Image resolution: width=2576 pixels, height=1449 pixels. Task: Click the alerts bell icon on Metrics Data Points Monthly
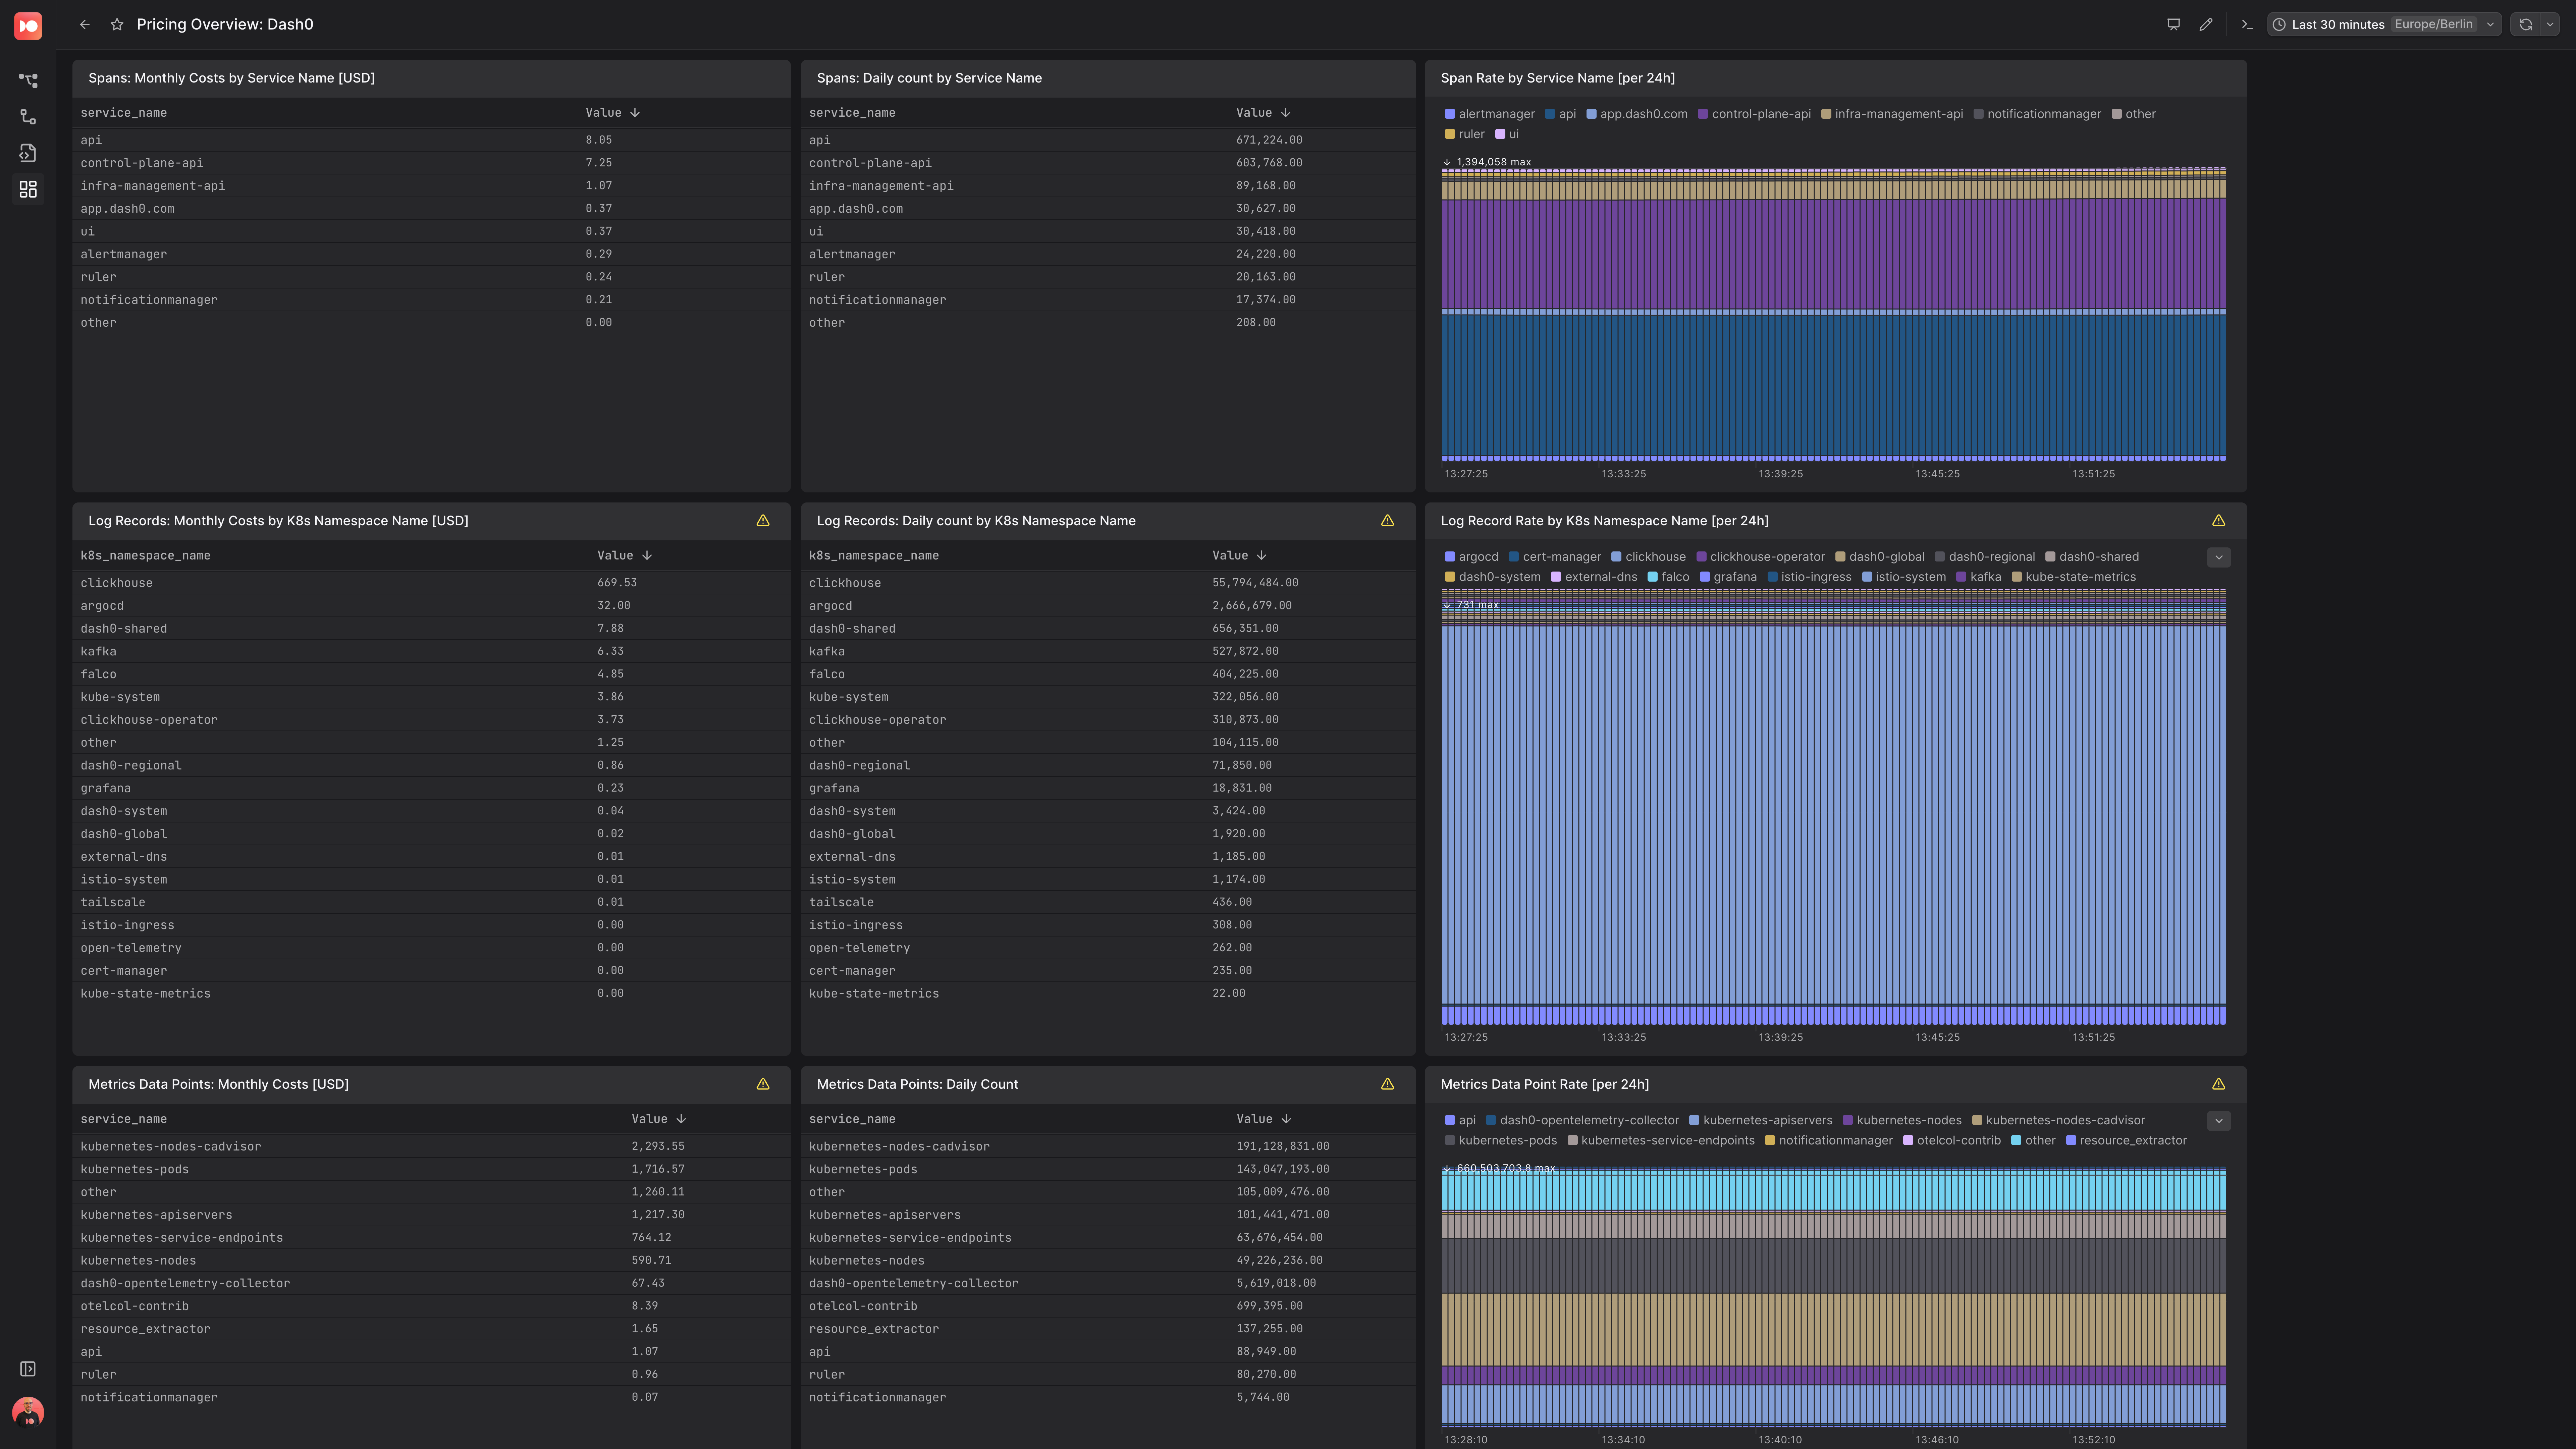point(762,1083)
